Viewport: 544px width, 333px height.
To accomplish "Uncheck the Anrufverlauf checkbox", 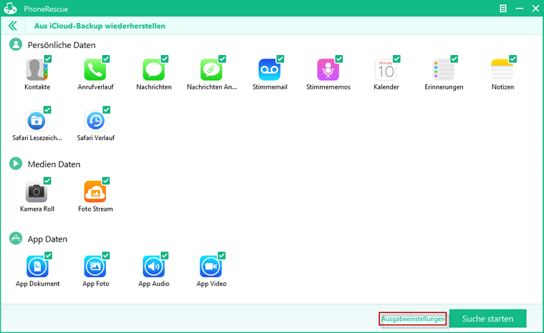I will tap(106, 59).
